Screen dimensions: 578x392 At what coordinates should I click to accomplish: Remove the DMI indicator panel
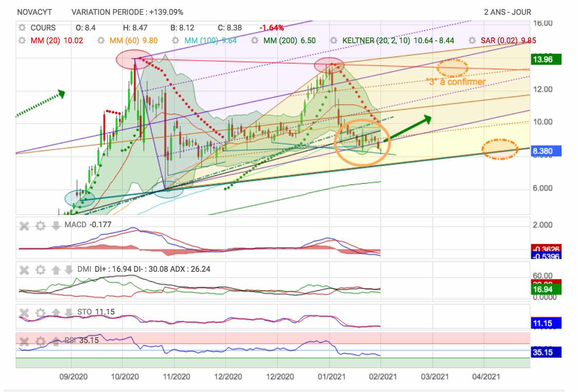click(25, 270)
